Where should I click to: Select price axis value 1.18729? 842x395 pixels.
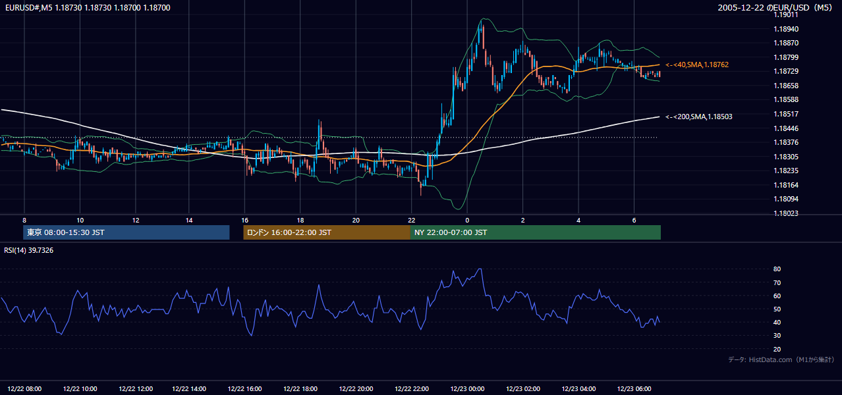pyautogui.click(x=787, y=71)
